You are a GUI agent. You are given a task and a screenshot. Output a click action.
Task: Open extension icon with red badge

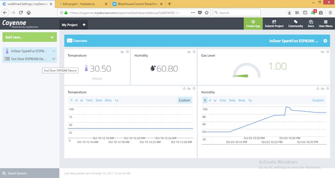pyautogui.click(x=313, y=12)
